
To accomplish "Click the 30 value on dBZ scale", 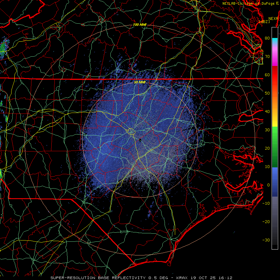I will click(267, 130).
